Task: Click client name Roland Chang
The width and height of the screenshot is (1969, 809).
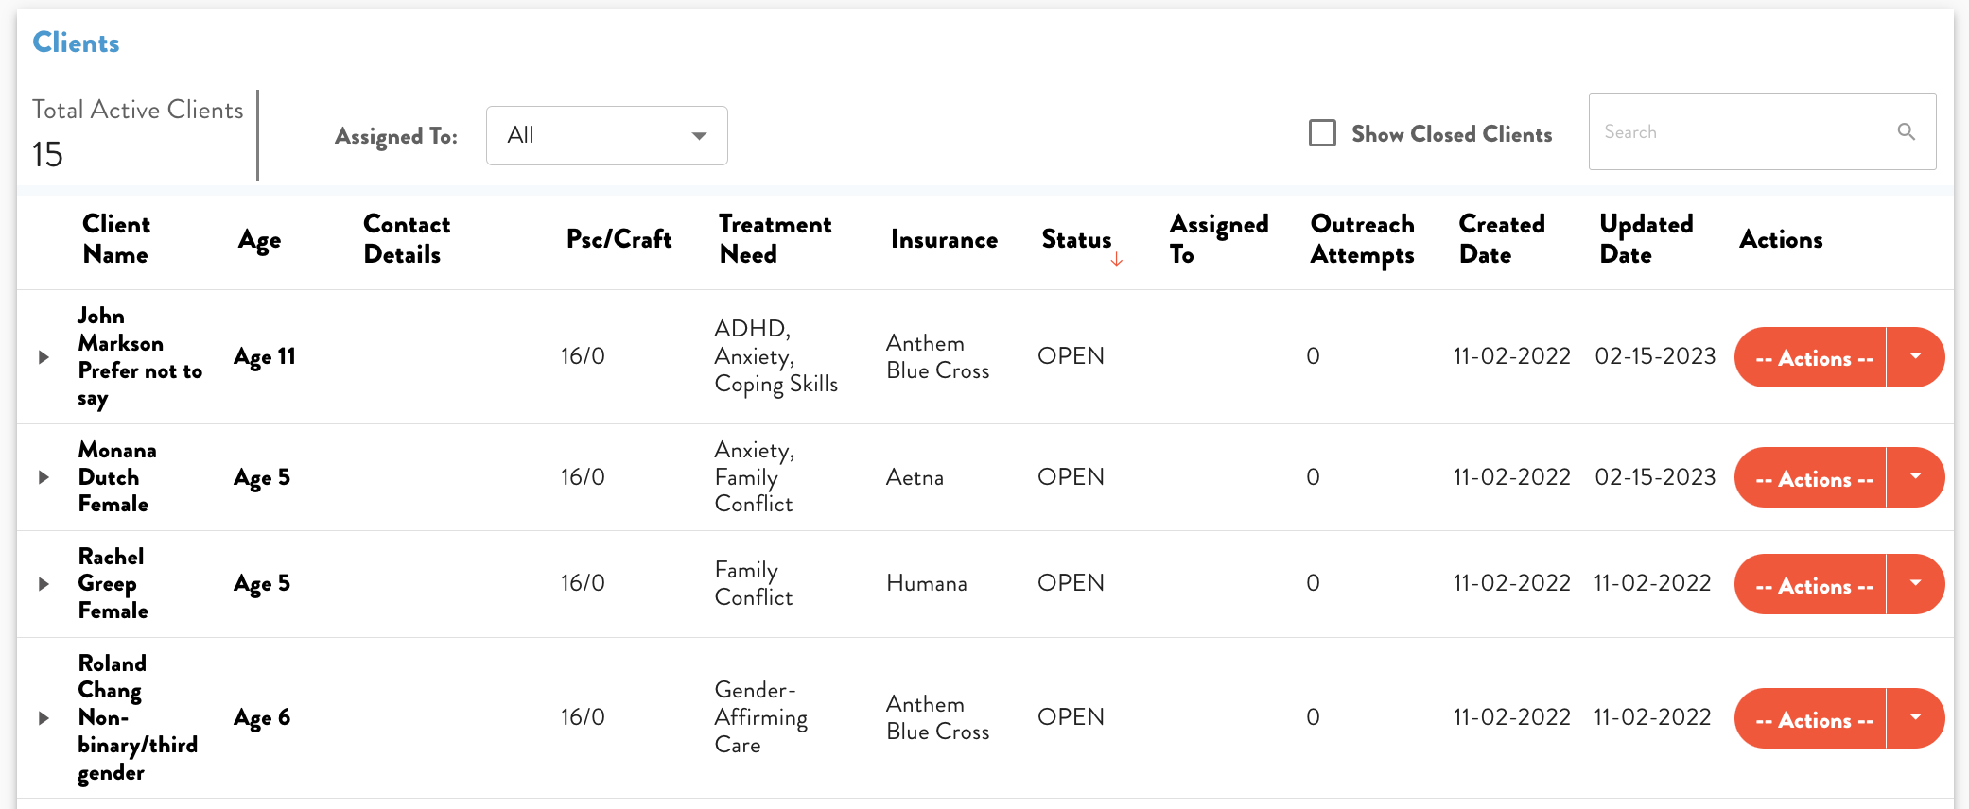Action: tap(112, 677)
